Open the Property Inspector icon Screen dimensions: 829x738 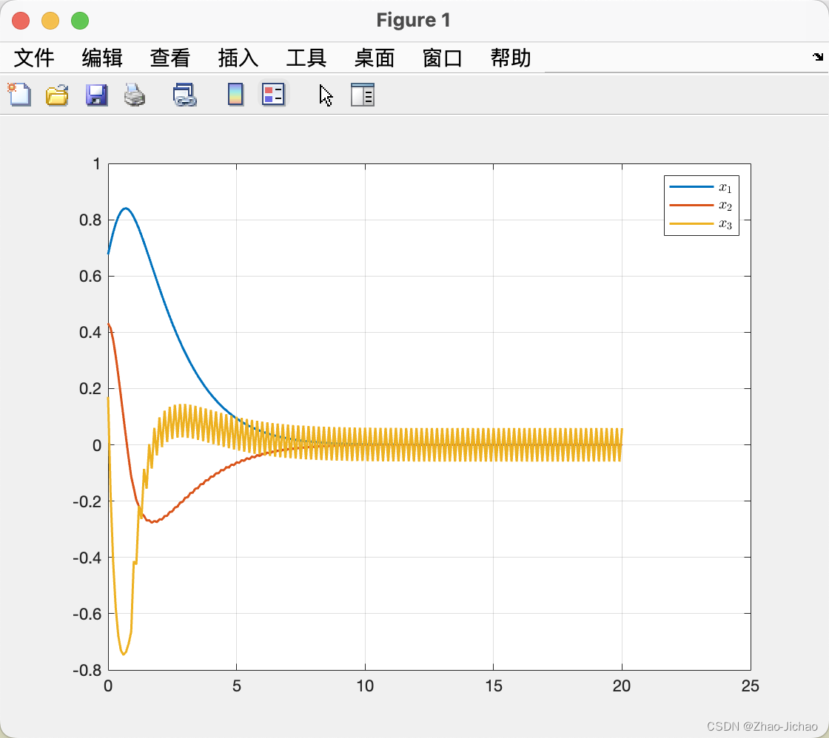point(363,95)
